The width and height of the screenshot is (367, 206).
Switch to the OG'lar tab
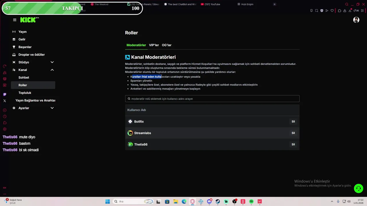point(167,45)
